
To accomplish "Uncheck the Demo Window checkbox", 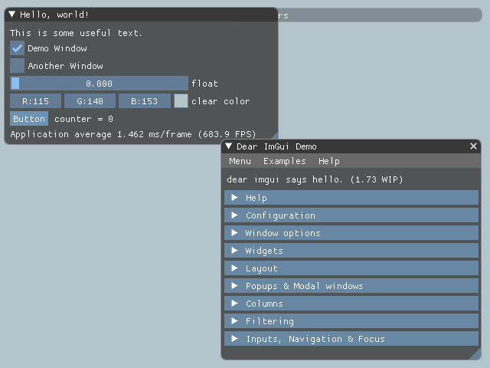I will 18,48.
